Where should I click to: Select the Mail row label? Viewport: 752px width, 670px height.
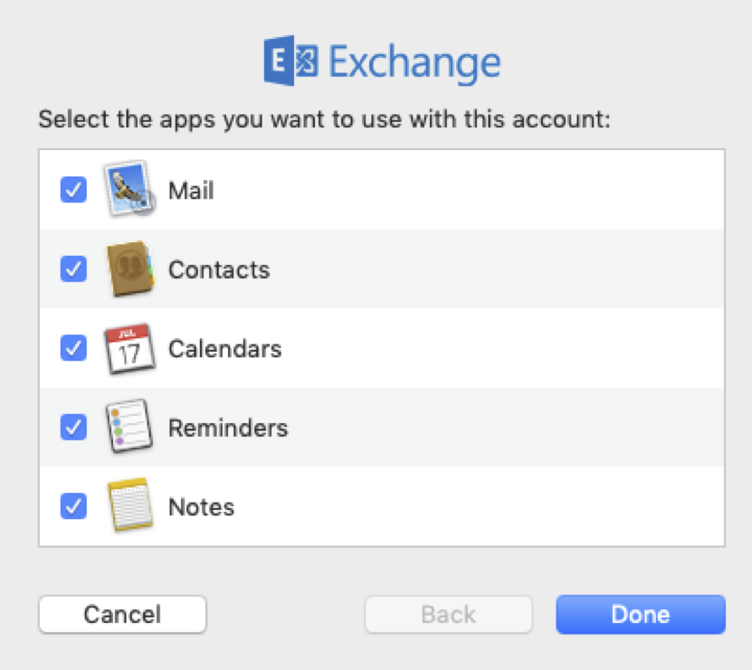(191, 191)
